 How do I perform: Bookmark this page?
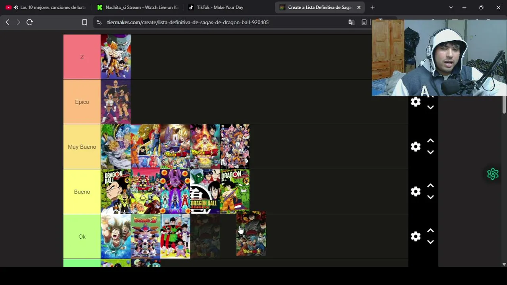(84, 23)
